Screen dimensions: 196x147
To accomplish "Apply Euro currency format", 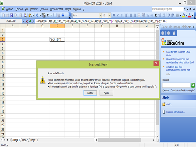I will pos(156,15).
